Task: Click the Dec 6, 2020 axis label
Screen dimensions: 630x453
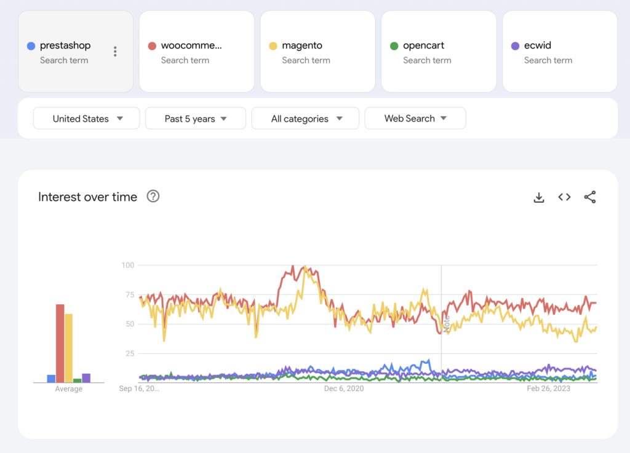Action: tap(344, 388)
